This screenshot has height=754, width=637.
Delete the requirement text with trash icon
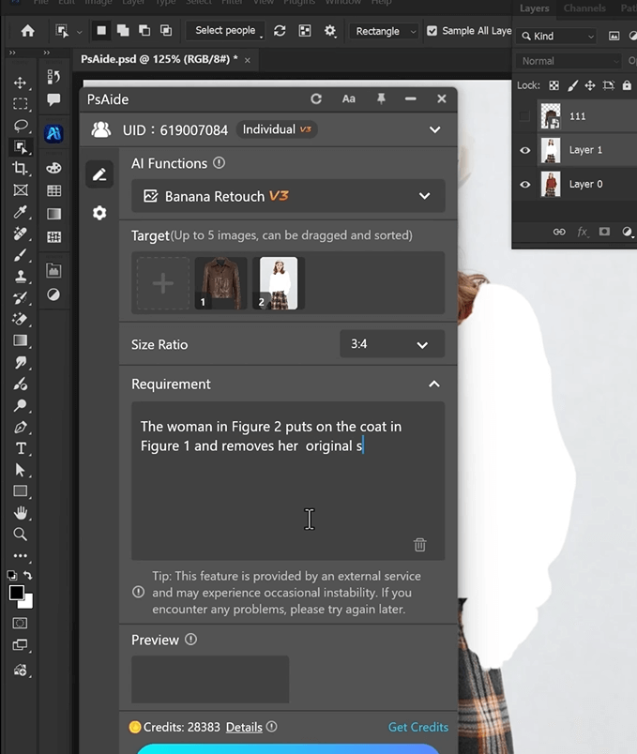tap(419, 544)
